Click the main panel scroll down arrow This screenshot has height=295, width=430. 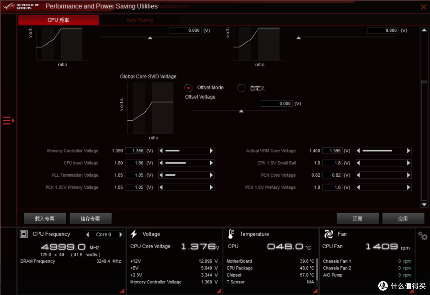[x=424, y=205]
